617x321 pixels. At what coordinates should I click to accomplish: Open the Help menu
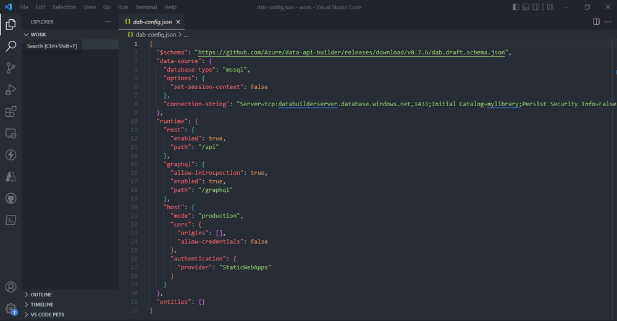point(170,7)
